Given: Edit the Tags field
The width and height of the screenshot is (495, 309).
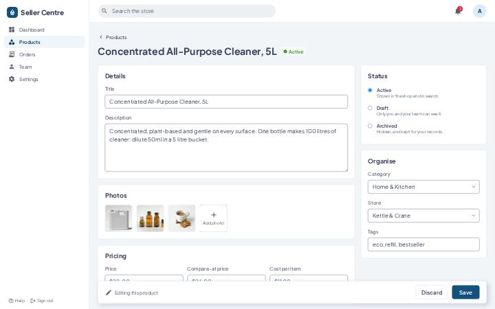Looking at the screenshot, I should click(423, 244).
